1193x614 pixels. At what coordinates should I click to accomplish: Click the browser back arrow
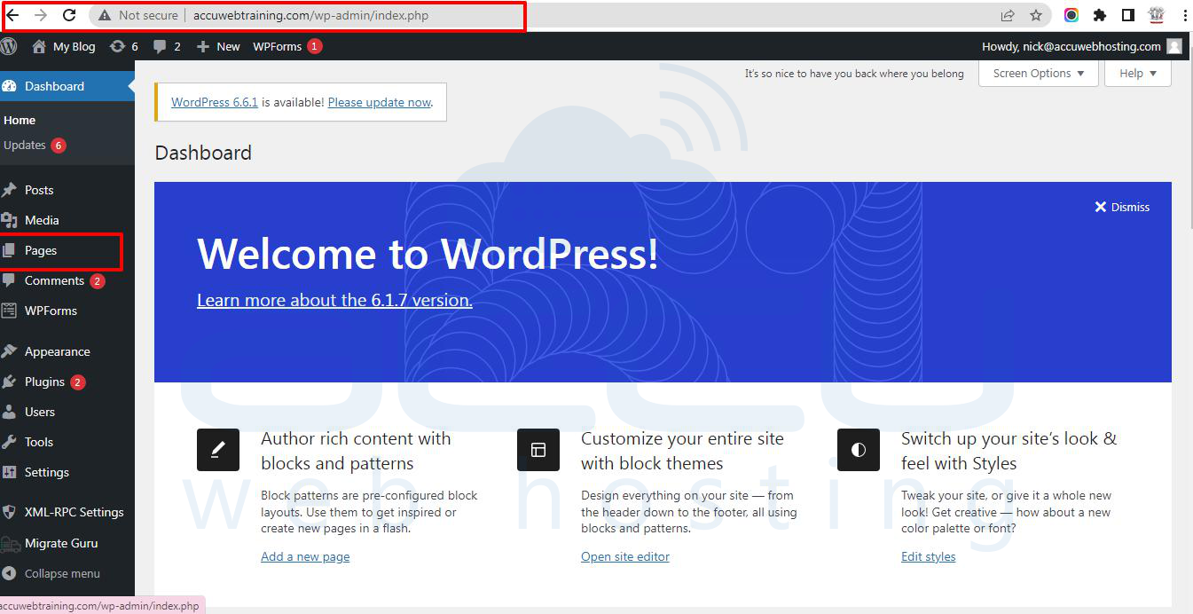12,15
